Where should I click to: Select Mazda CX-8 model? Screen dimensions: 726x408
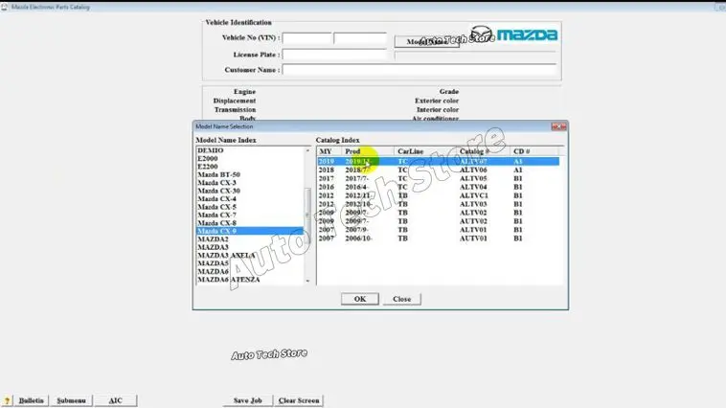(x=216, y=223)
